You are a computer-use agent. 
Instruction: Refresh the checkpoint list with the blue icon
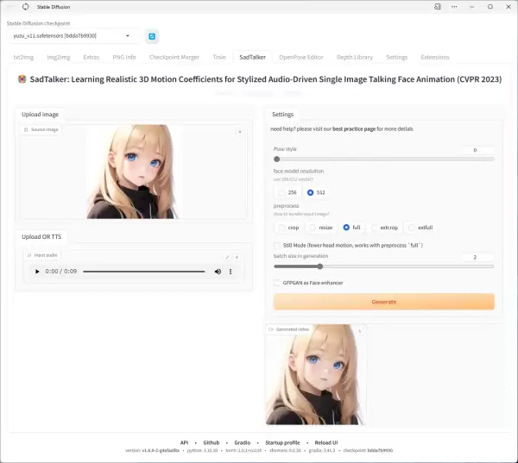152,36
